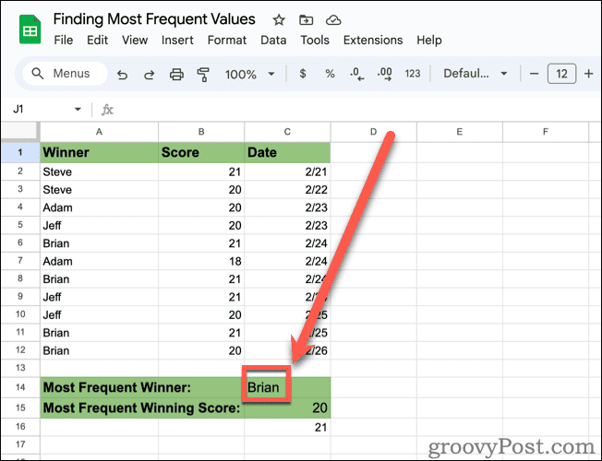Click cell containing Adam in row 4
Viewport: 602px width, 461px height.
(x=99, y=207)
